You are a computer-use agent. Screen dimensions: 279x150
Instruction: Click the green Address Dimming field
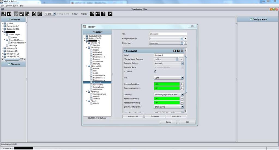(167, 99)
